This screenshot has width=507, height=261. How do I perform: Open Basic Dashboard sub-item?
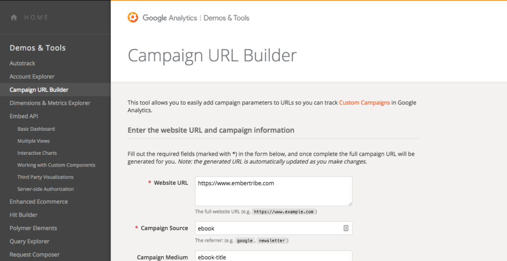pos(36,129)
